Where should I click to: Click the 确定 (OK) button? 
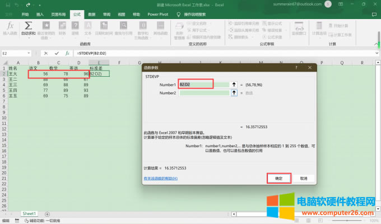[278, 178]
